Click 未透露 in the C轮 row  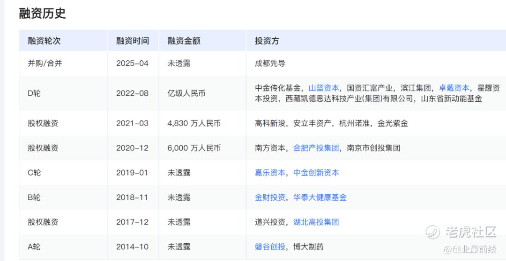(179, 173)
